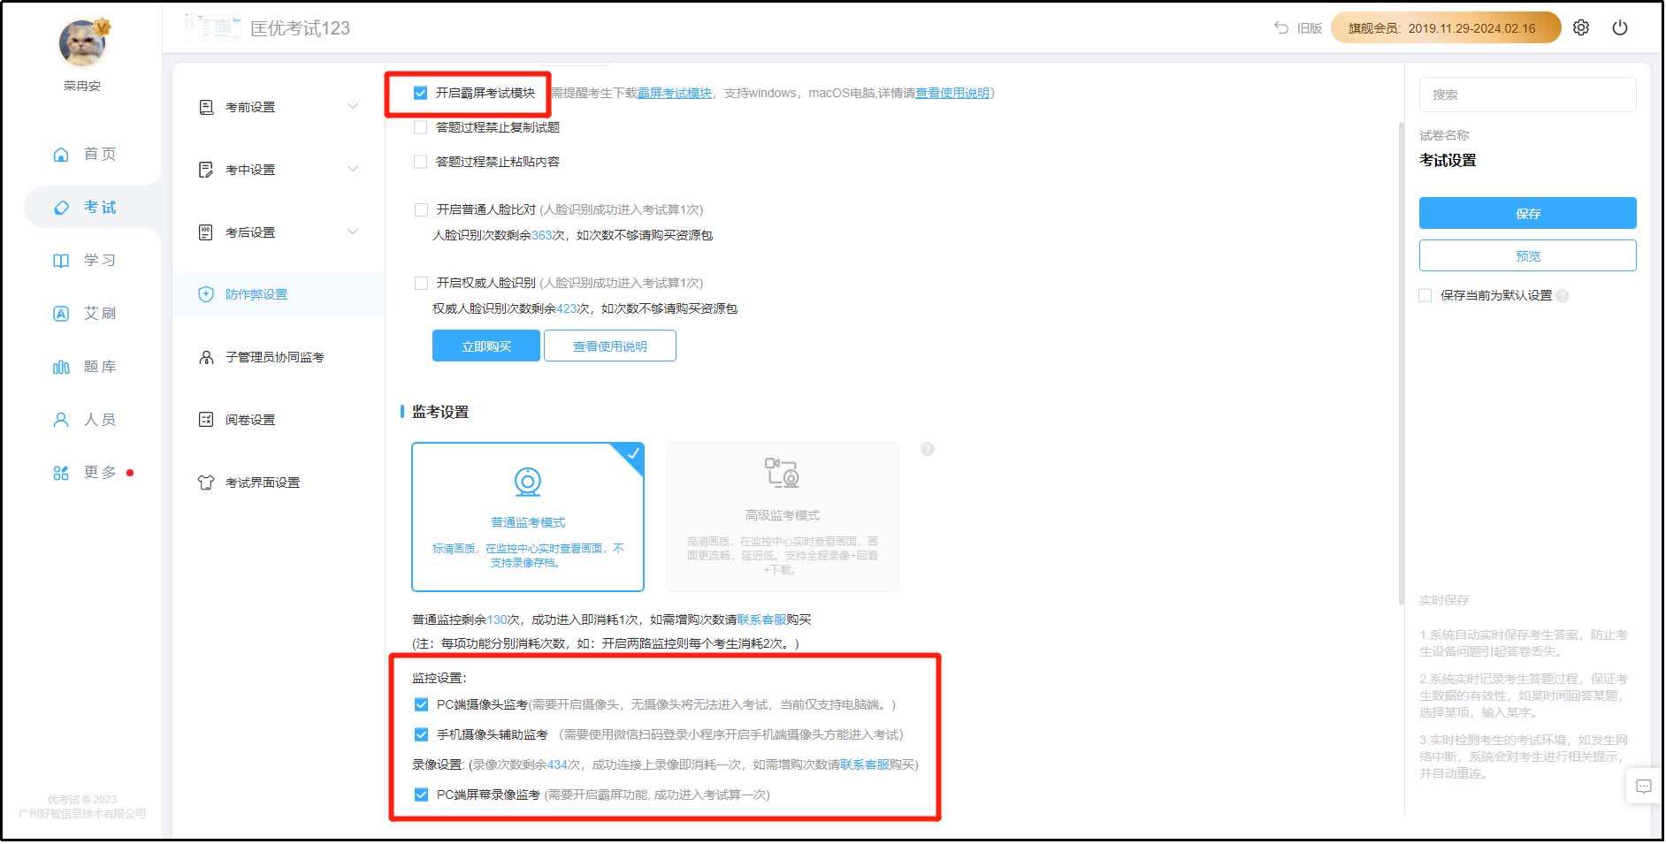Check 保存当前为默认设置
The height and width of the screenshot is (844, 1666).
coord(1425,295)
